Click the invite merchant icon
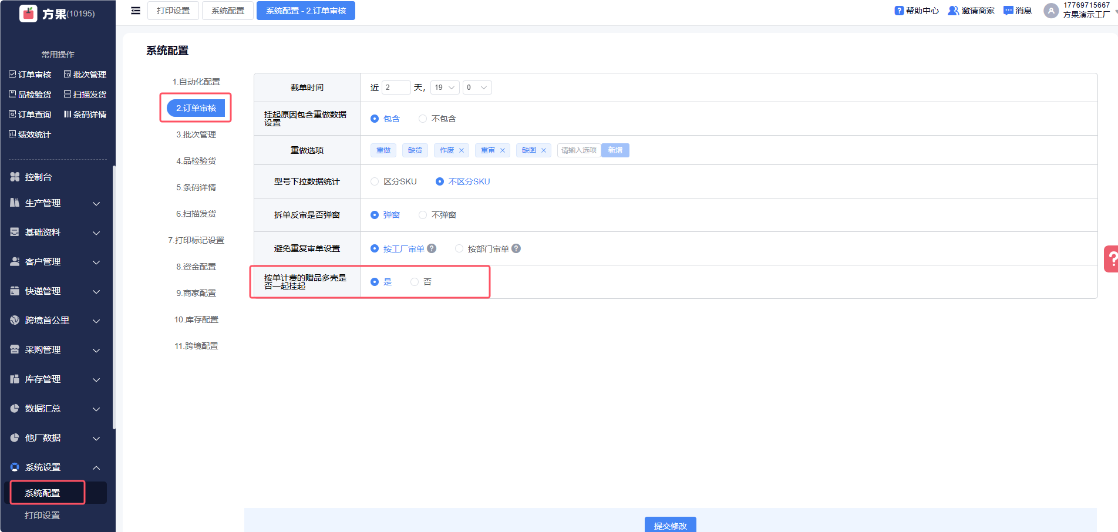Screen dimensions: 1118x532 pyautogui.click(x=953, y=11)
